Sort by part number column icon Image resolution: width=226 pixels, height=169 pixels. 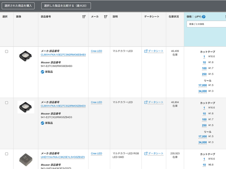point(84,17)
